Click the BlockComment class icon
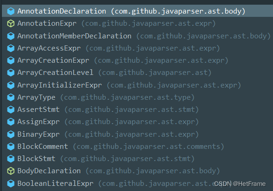This screenshot has width=273, height=191. 11,147
